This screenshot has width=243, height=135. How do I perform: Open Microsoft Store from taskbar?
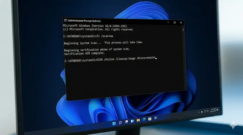coord(150,119)
